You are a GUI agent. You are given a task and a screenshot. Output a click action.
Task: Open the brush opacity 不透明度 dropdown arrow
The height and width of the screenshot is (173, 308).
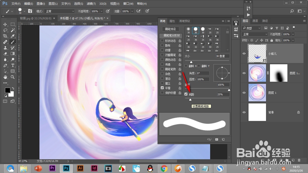pyautogui.click(x=102, y=11)
